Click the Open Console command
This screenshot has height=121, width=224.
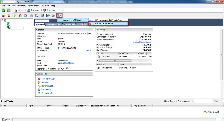[47, 93]
